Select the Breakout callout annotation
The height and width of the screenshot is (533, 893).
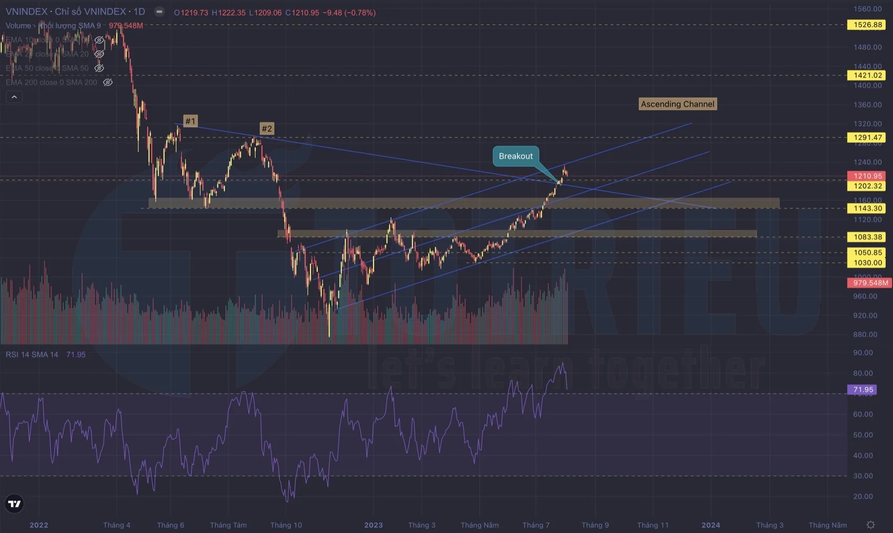coord(516,156)
